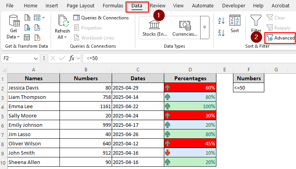
Task: Select the Currencies data type
Action: (185, 28)
